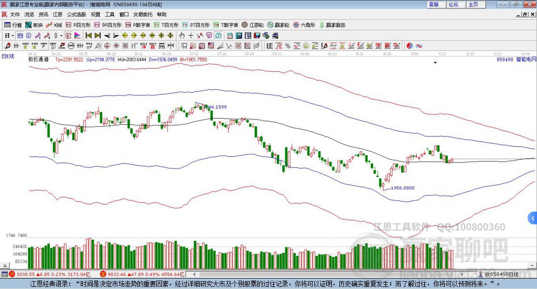Open the P数字表 tool
Image resolution: width=537 pixels, height=289 pixels.
click(138, 25)
